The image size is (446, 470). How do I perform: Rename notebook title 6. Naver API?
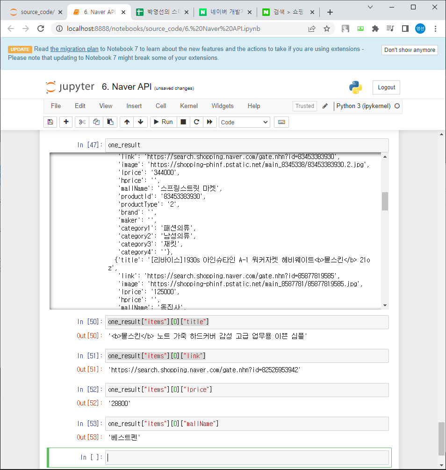[x=127, y=87]
